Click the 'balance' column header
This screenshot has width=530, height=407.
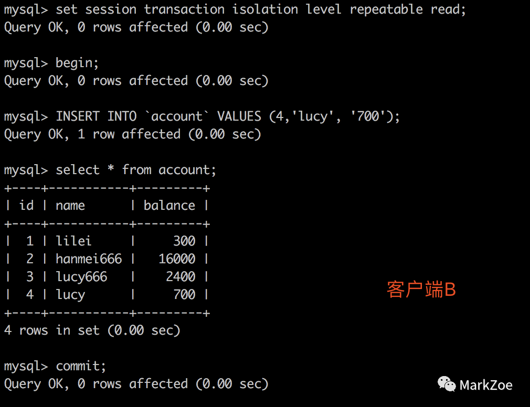[x=169, y=206]
